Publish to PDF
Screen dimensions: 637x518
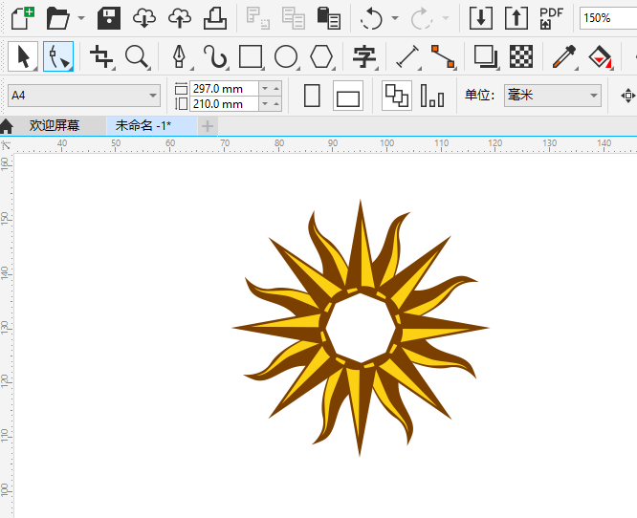(x=551, y=18)
